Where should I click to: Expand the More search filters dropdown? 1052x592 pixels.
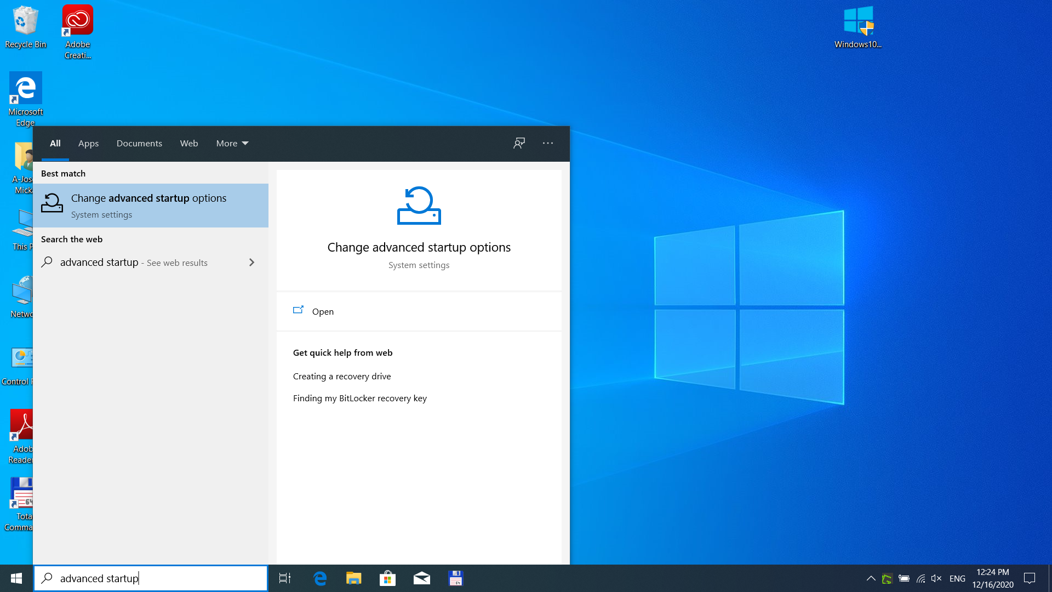tap(232, 143)
